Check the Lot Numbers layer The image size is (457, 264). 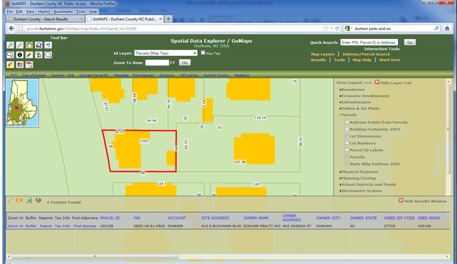[x=347, y=143]
